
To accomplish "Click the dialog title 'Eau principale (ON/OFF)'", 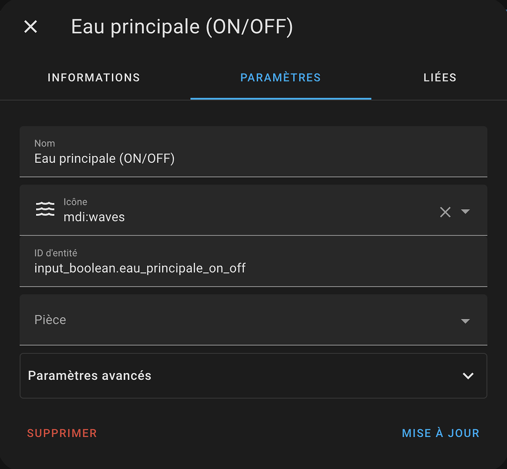I will [x=182, y=27].
